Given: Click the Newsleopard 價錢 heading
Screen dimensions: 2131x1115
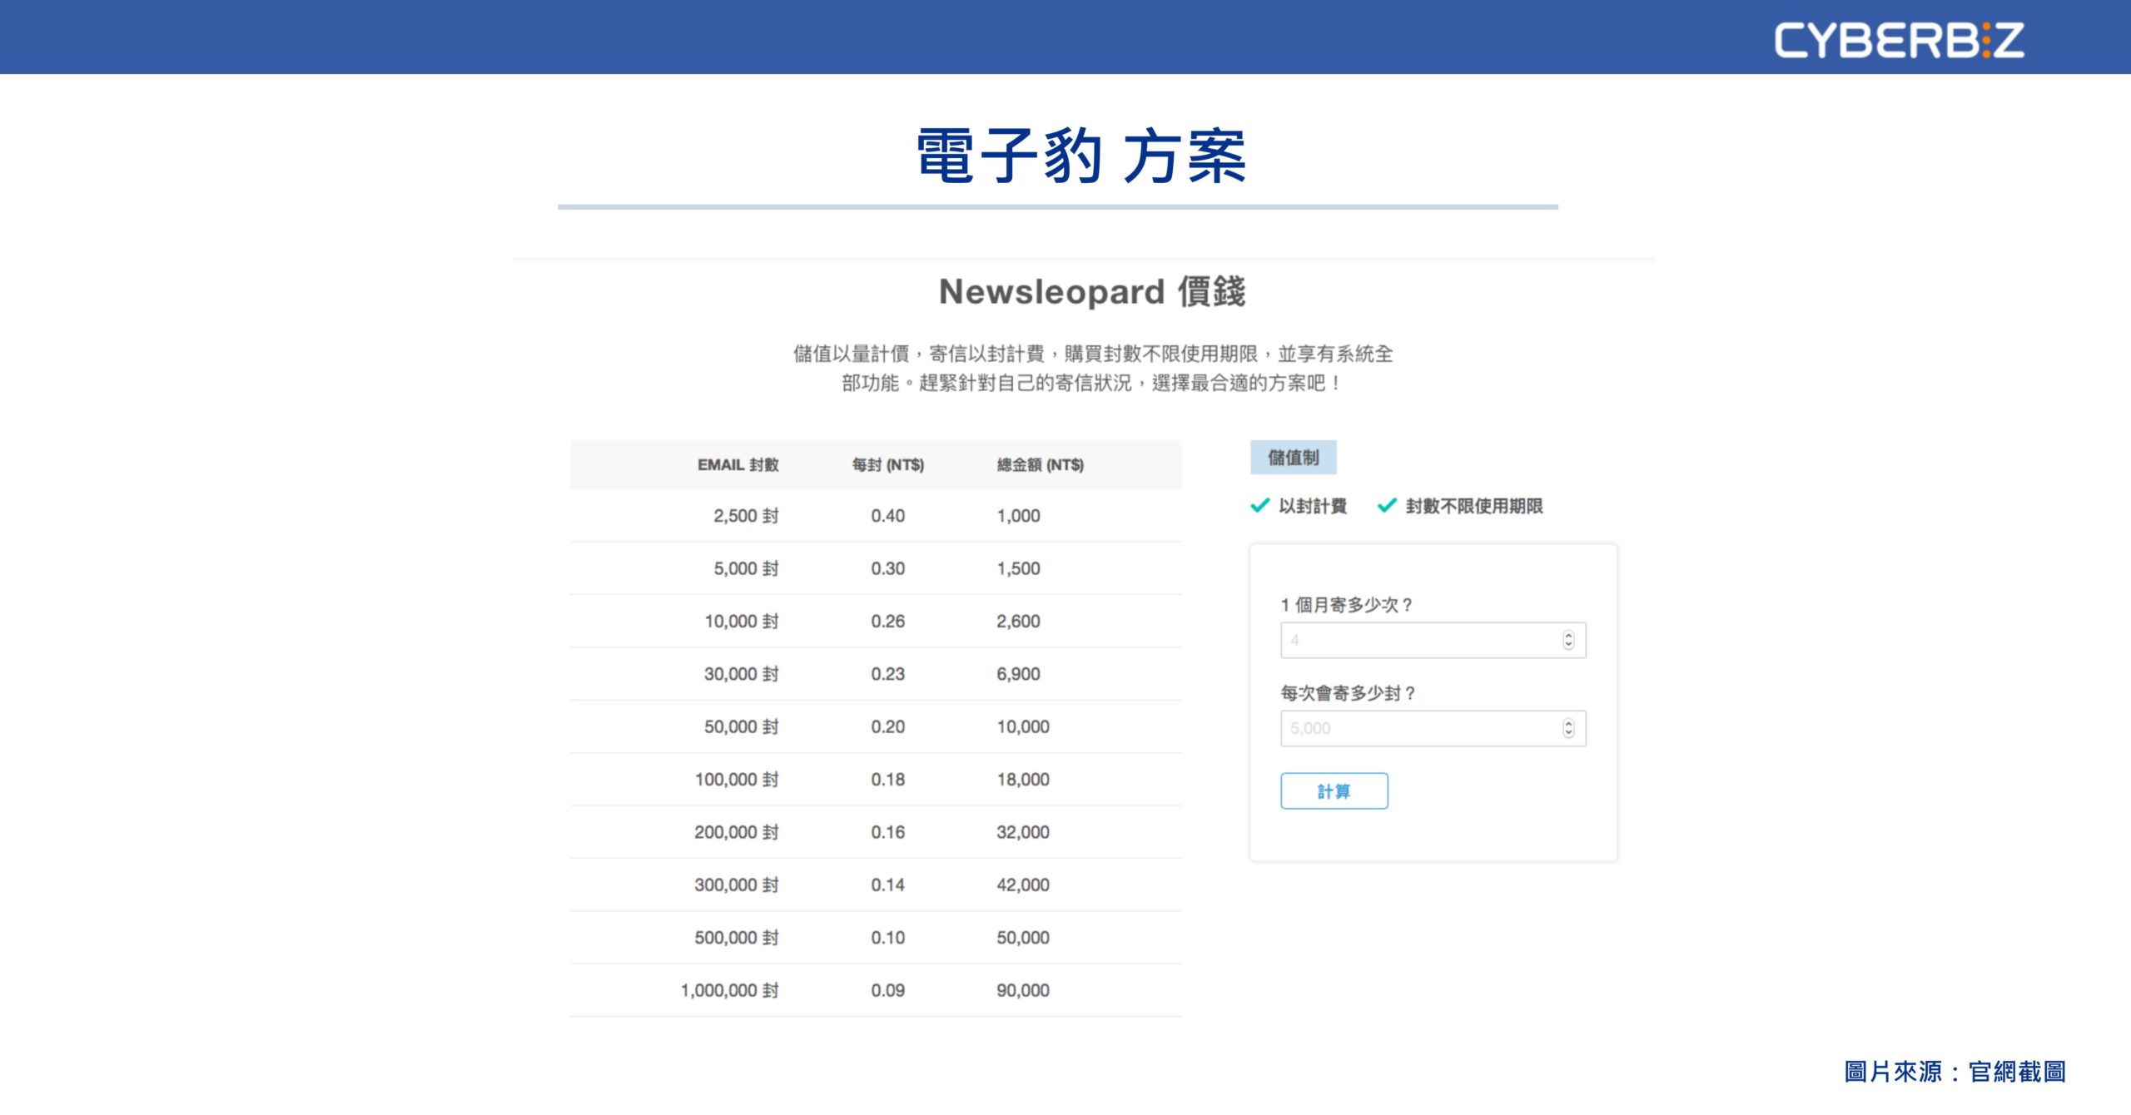Looking at the screenshot, I should 1092,291.
